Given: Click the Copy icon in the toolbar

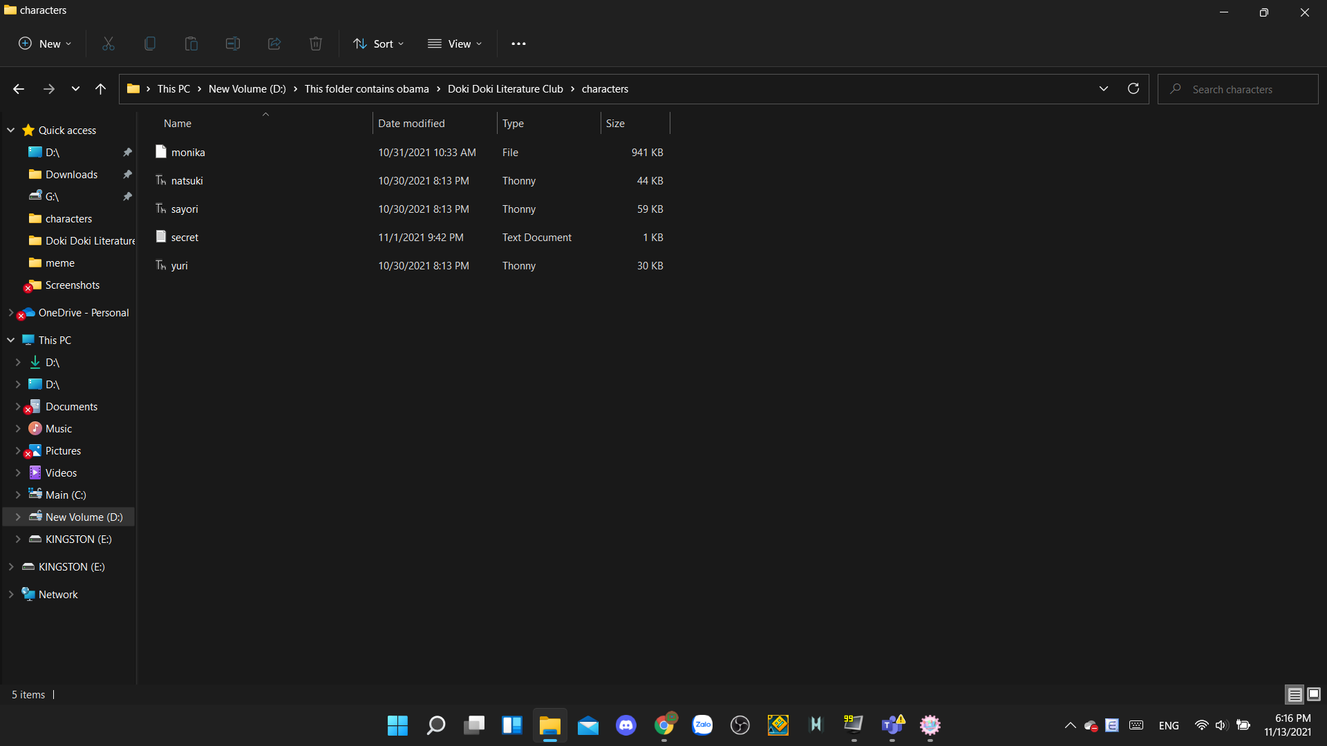Looking at the screenshot, I should 149,43.
